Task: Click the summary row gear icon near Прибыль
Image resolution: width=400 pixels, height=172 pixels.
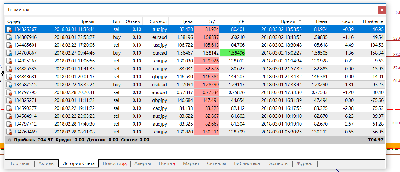Action: click(10, 140)
